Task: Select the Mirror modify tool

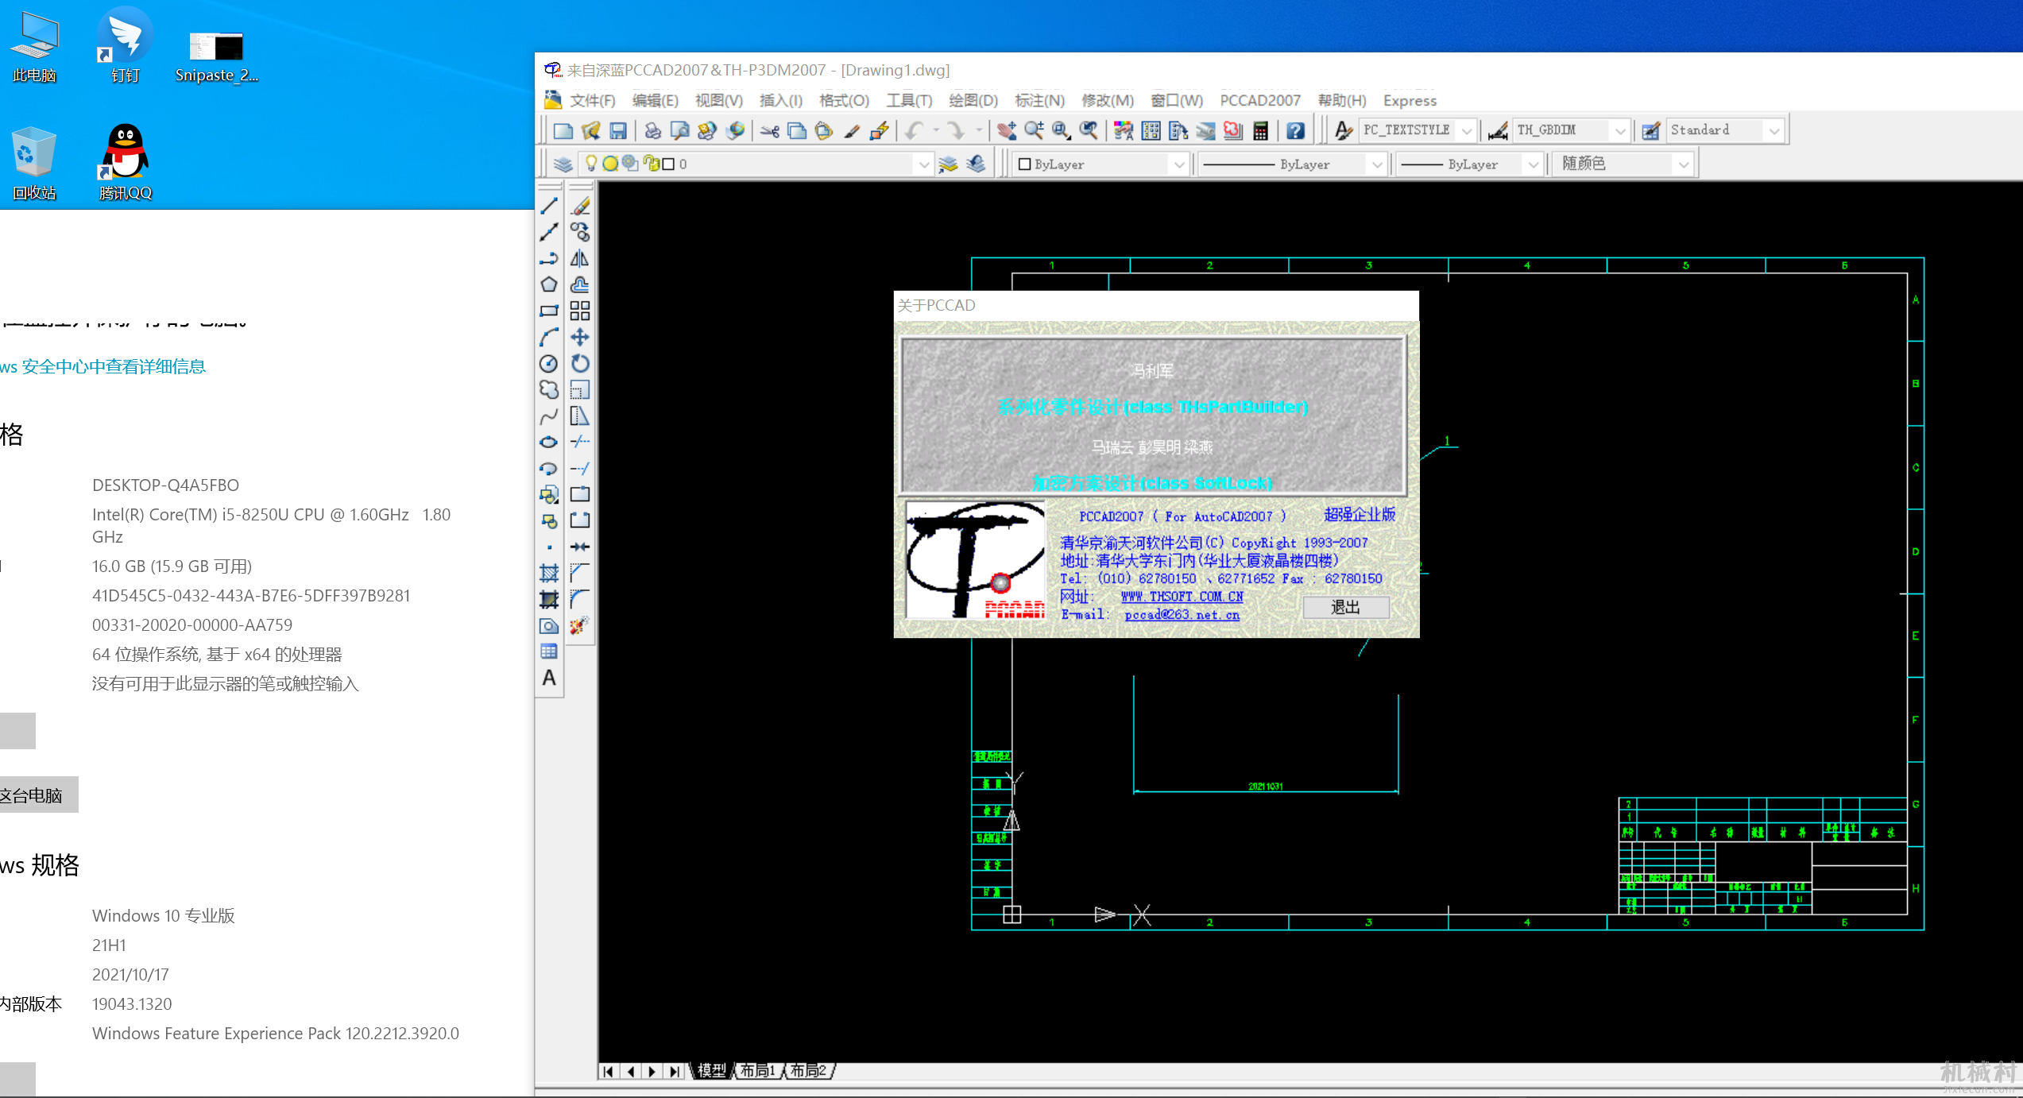Action: coord(581,258)
